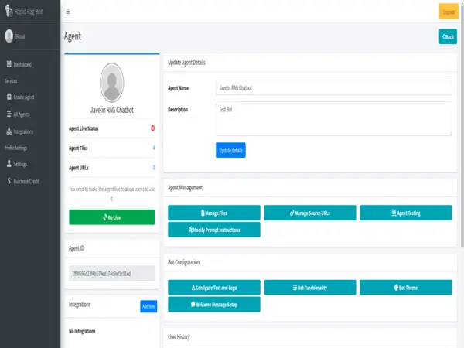Go to All Agents page

(x=22, y=114)
